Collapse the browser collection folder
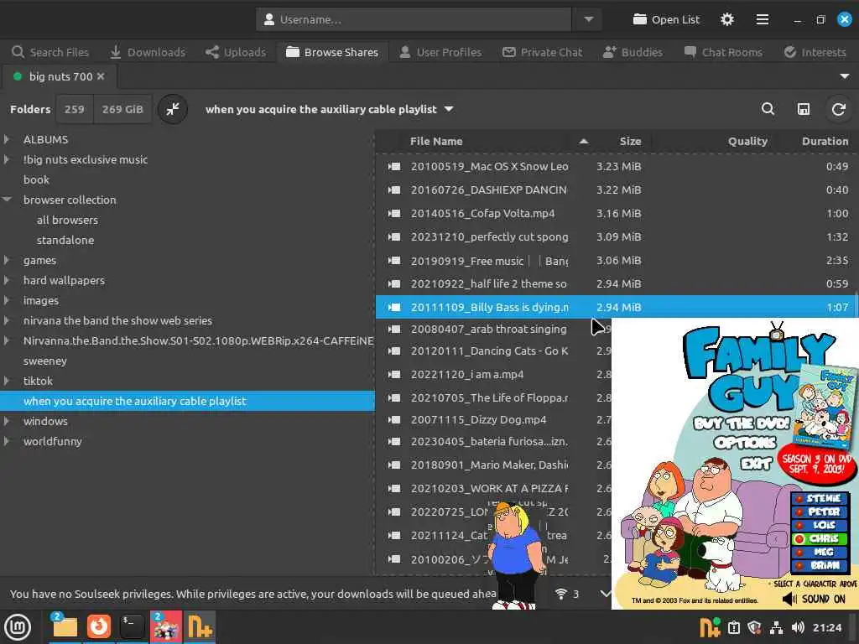The image size is (859, 644). point(7,200)
